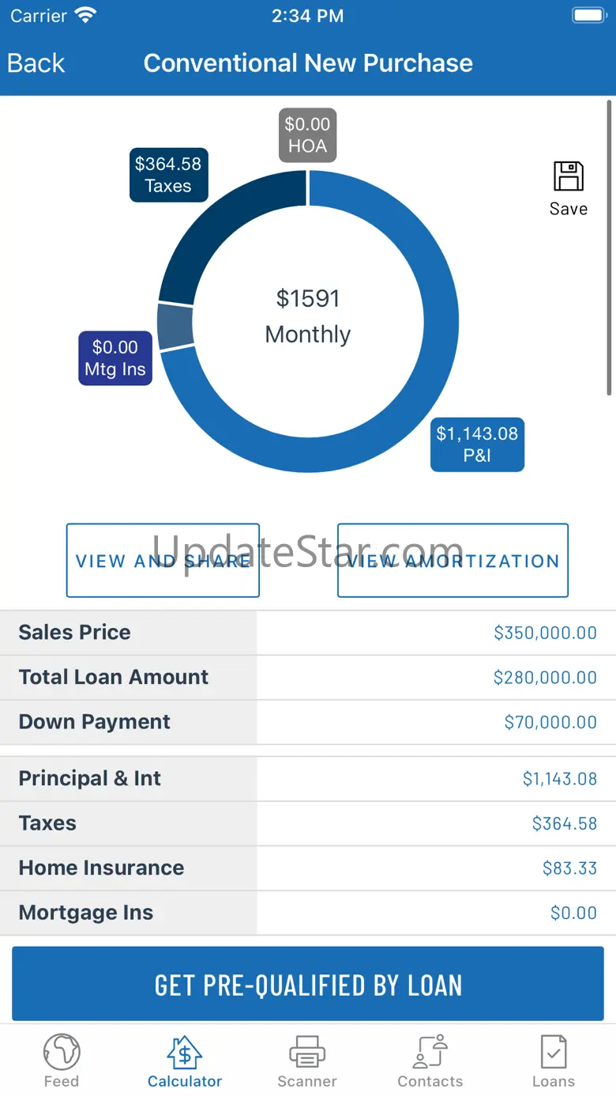The height and width of the screenshot is (1097, 616).
Task: Edit the Sales Price value $350,000.00
Action: (x=545, y=633)
